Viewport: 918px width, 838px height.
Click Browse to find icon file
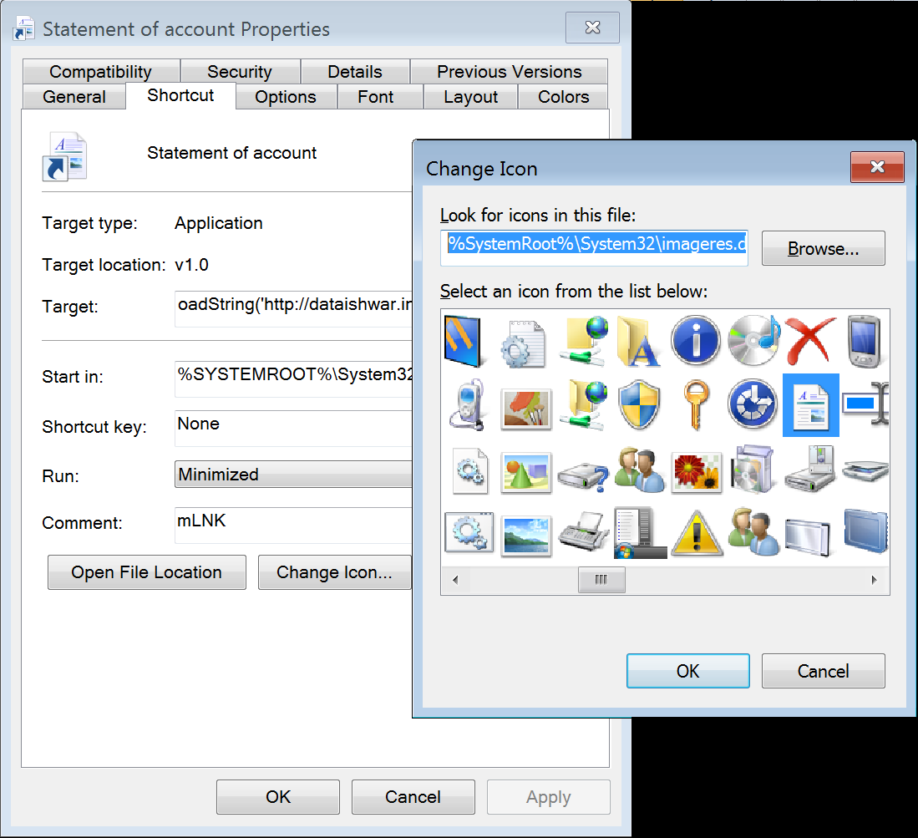pyautogui.click(x=823, y=248)
